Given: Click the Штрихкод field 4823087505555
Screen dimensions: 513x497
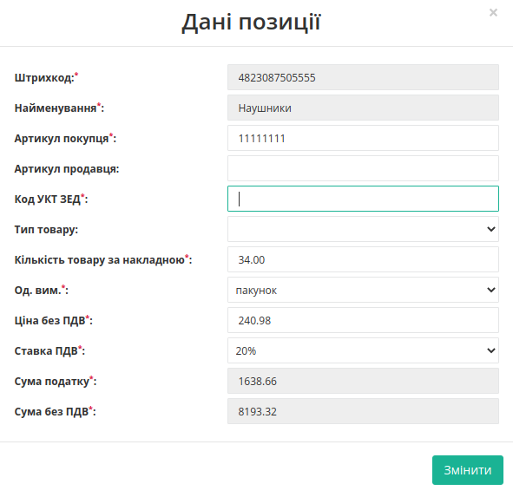Looking at the screenshot, I should point(363,77).
